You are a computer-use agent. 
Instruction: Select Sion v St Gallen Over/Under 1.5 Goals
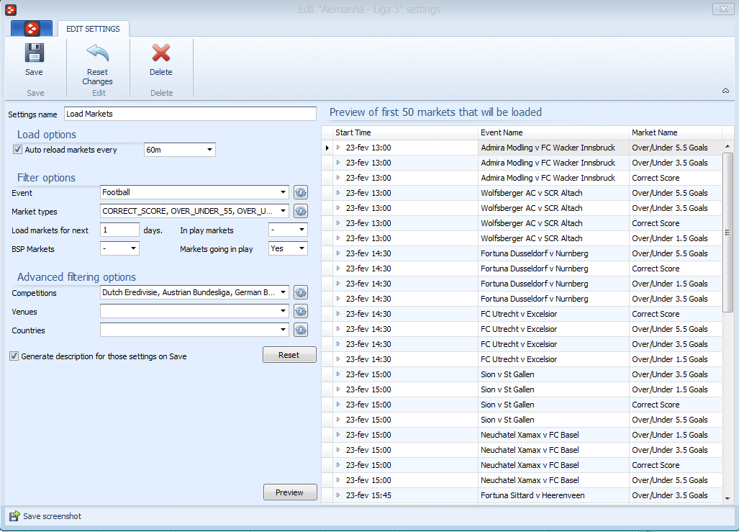pos(521,389)
